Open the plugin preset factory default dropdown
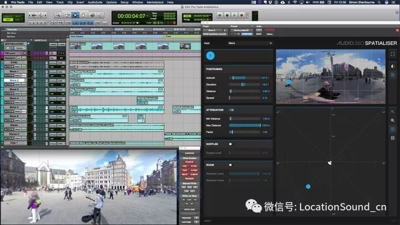This screenshot has height=225, width=400. (x=242, y=31)
